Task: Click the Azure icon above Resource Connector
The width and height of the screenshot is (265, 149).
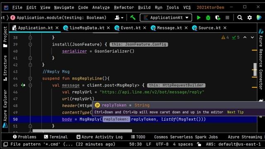Action: 261,31
